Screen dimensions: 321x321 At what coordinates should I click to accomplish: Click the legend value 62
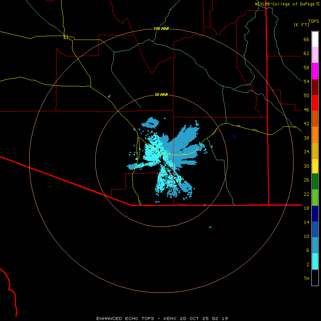click(x=306, y=53)
